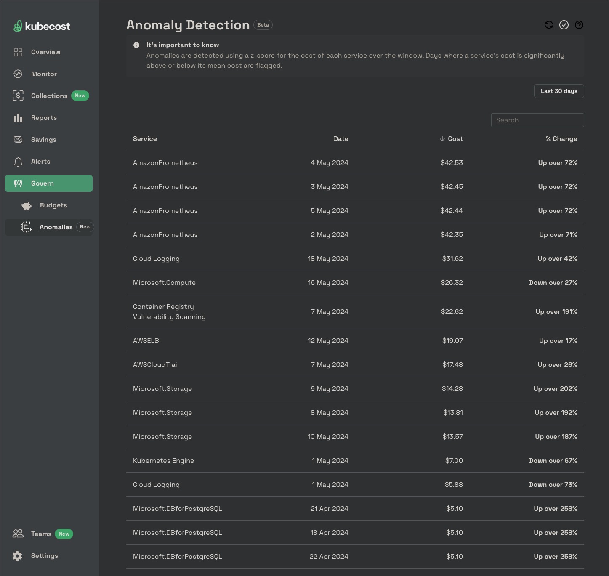Select Cloud Logging row dated 18 May 2024
This screenshot has height=576, width=609.
[355, 259]
